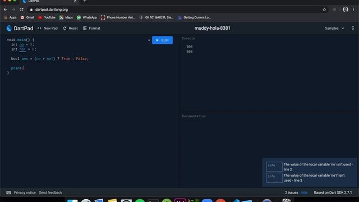Open the Chrome profile avatar
This screenshot has width=359, height=202.
[346, 10]
